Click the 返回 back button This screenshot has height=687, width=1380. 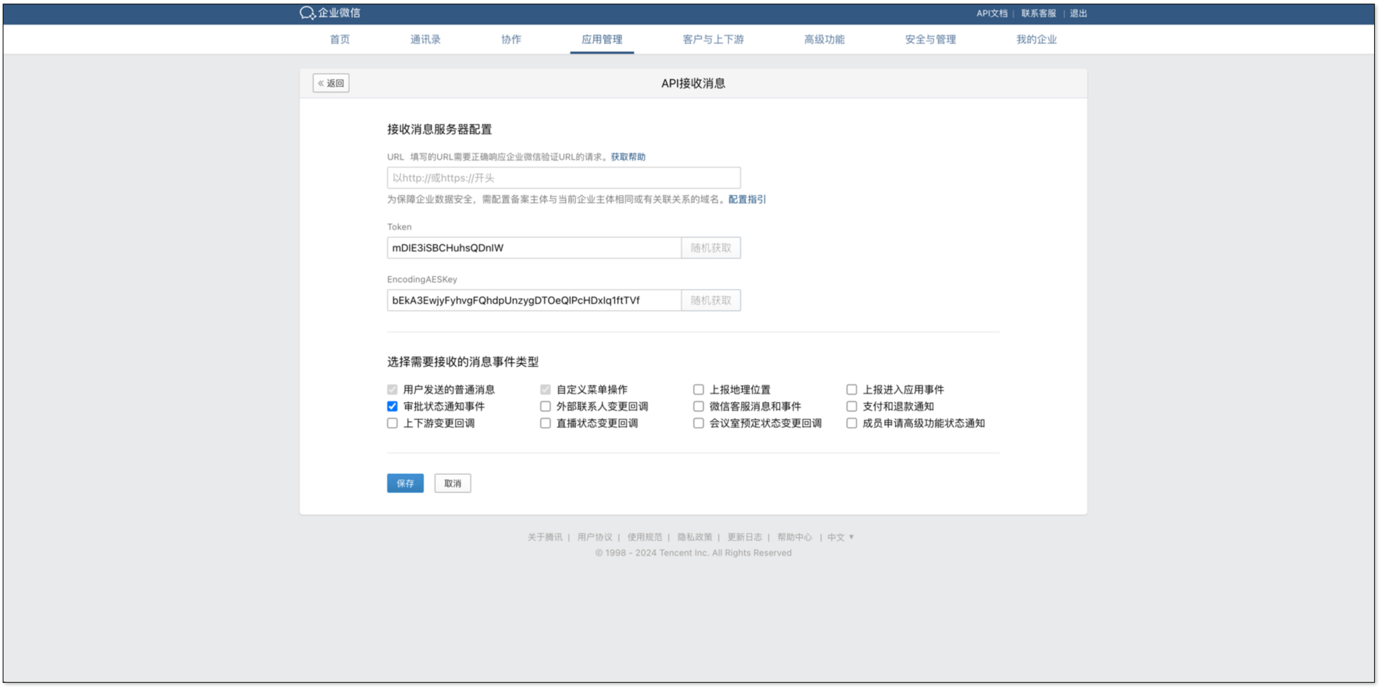[x=331, y=83]
